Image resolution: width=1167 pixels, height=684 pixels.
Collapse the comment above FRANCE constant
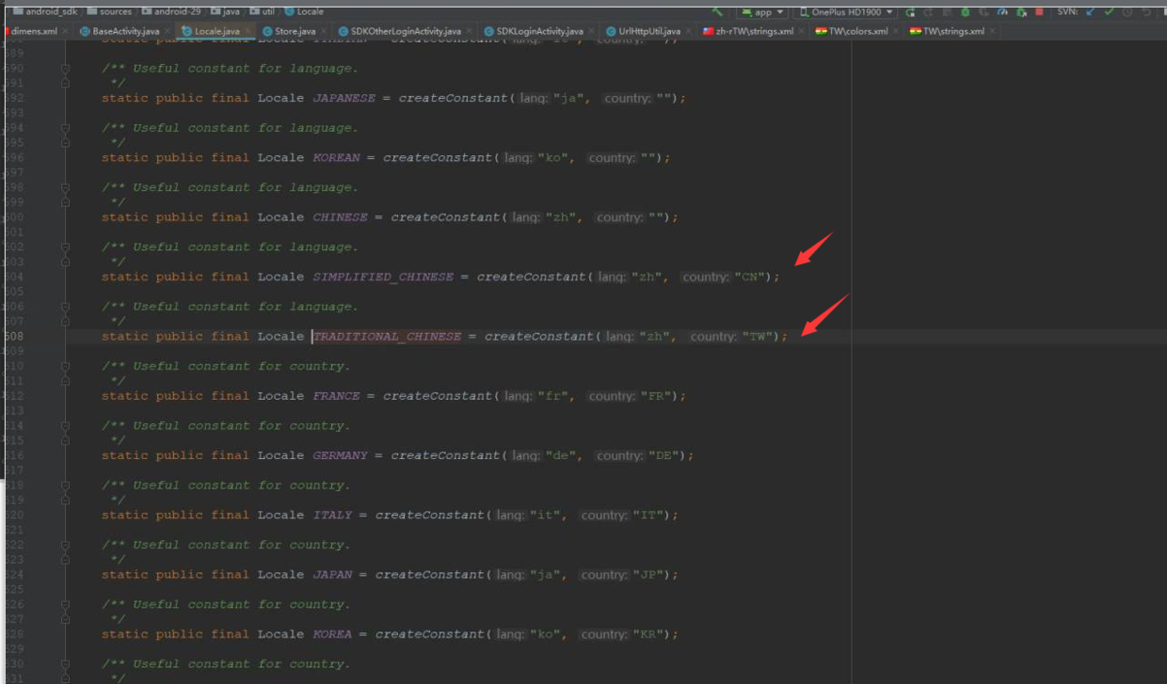tap(65, 366)
